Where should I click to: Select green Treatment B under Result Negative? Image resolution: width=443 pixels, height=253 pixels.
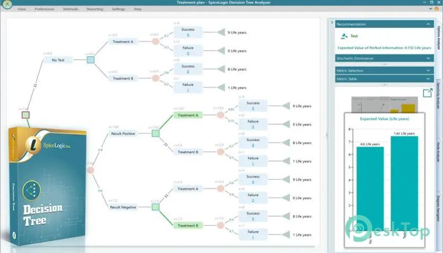[x=188, y=225]
